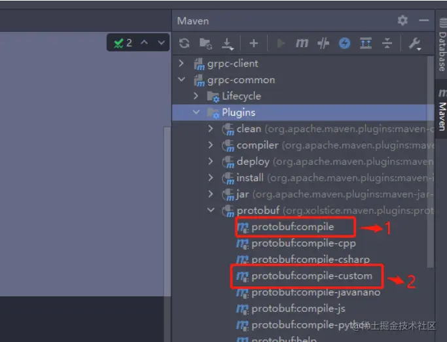The height and width of the screenshot is (342, 447).
Task: Click grpc-common module icon
Action: coord(199,80)
